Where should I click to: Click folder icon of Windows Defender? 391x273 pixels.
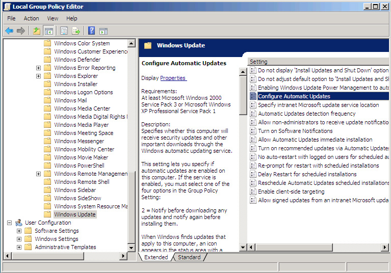47,60
